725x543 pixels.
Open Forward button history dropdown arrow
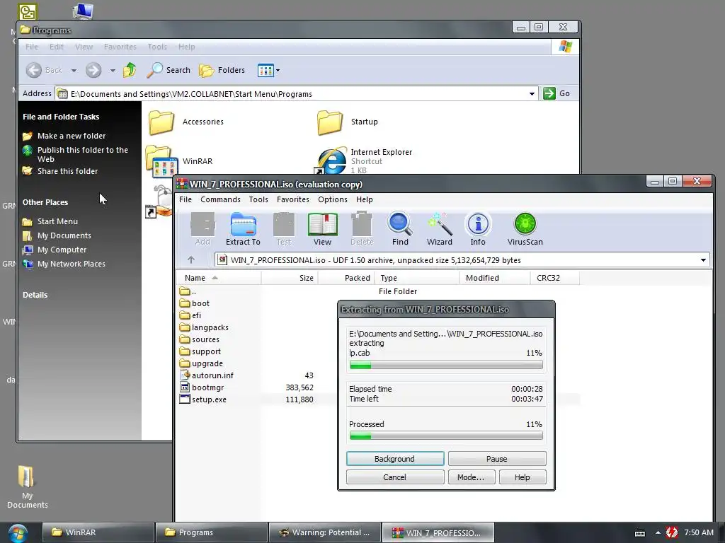point(113,71)
